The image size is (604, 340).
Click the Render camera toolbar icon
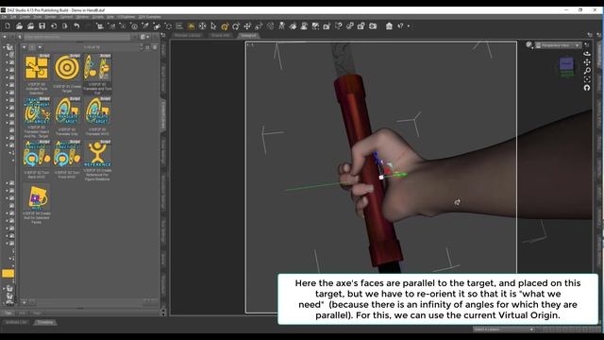coord(373,25)
